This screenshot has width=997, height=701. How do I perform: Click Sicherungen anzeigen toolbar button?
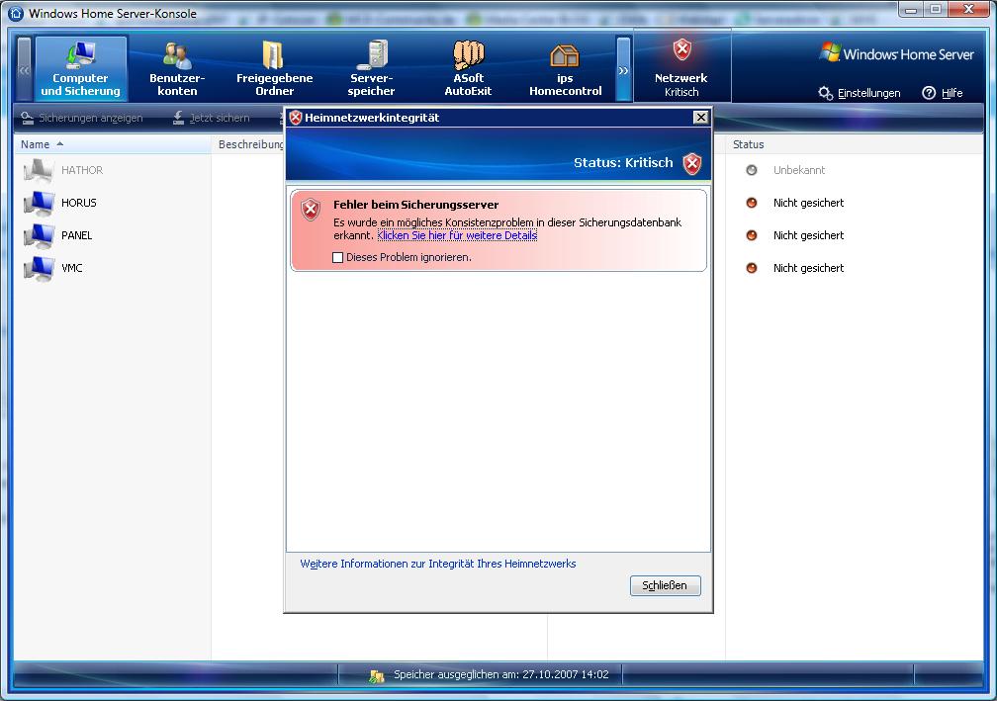coord(81,118)
